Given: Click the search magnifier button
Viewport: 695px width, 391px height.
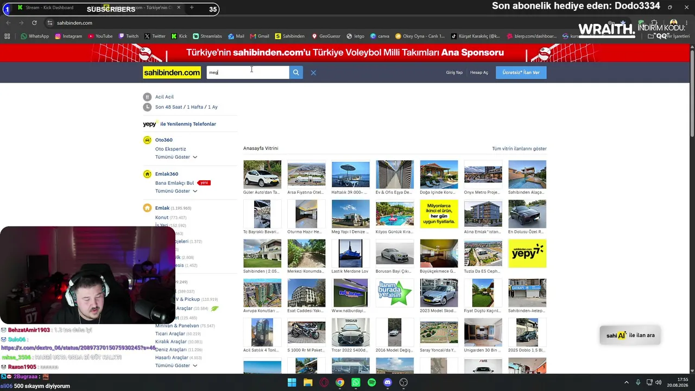Looking at the screenshot, I should pos(296,72).
